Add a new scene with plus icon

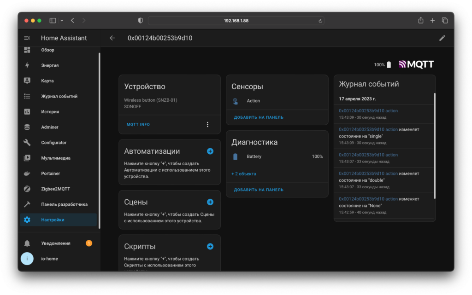click(210, 202)
